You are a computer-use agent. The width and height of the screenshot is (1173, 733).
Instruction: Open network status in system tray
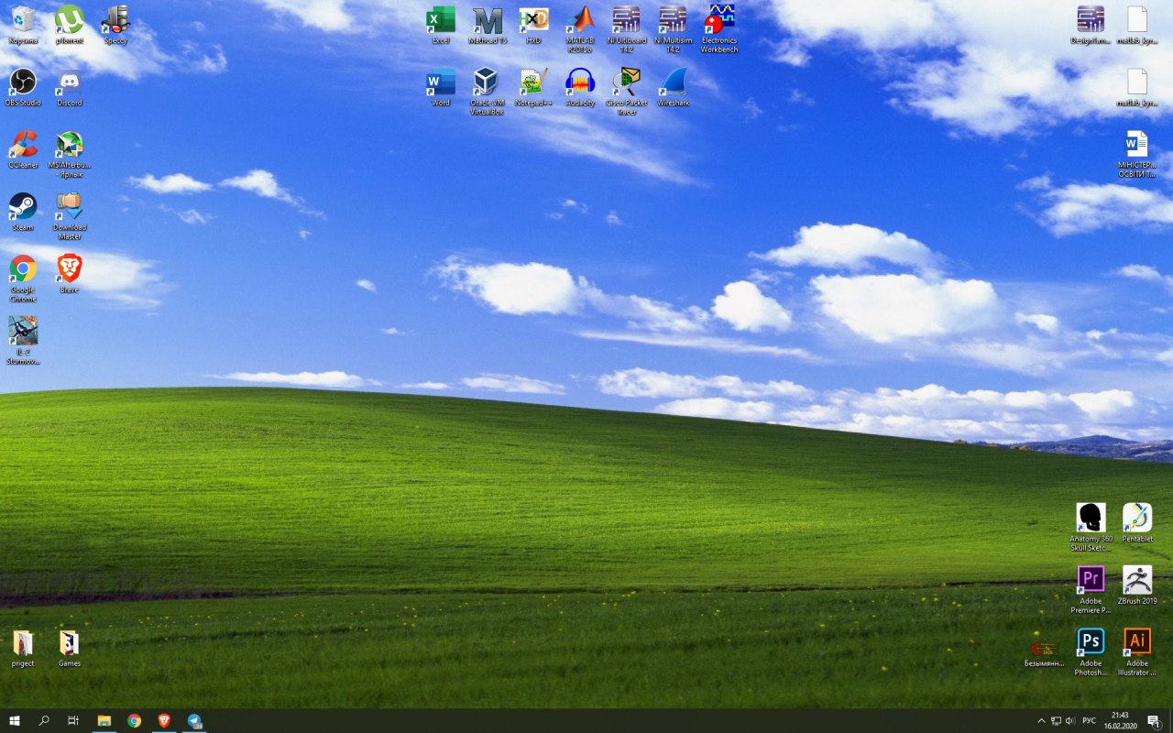point(1056,721)
